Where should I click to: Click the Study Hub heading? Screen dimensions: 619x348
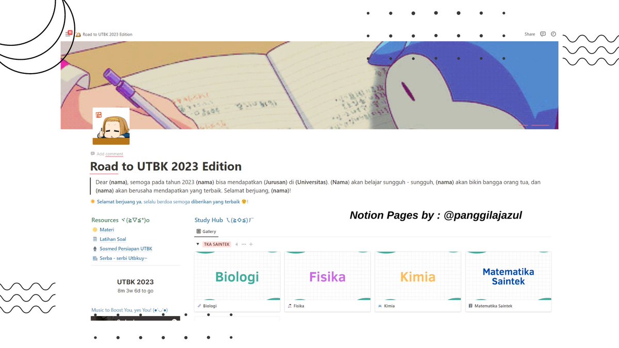click(x=224, y=220)
